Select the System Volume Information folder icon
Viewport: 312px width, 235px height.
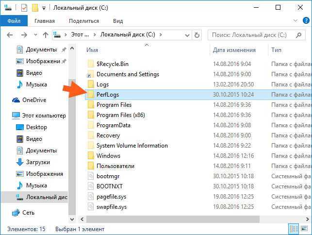[x=91, y=146]
